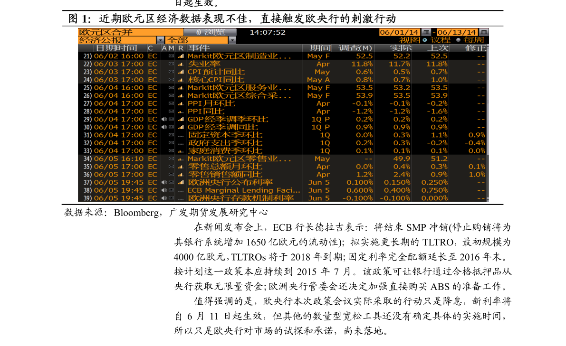Click the 6) 浏览 browse button
The width and height of the screenshot is (566, 346).
210,32
